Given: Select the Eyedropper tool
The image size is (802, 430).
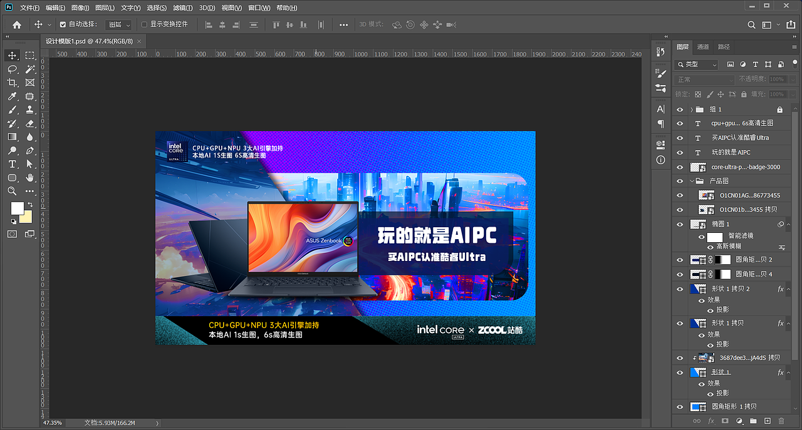Looking at the screenshot, I should pos(12,96).
